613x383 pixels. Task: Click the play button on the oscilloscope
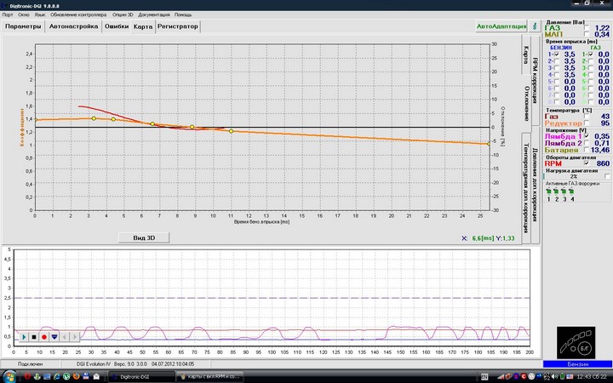pyautogui.click(x=24, y=337)
